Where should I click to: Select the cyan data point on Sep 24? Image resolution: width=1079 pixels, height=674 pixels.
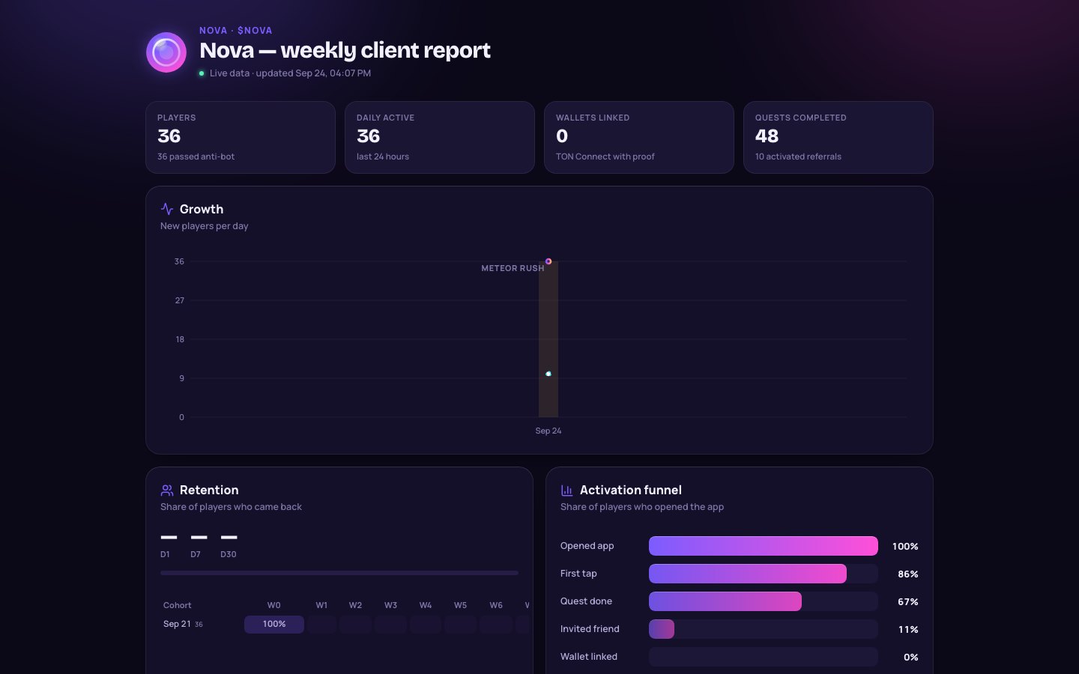548,374
